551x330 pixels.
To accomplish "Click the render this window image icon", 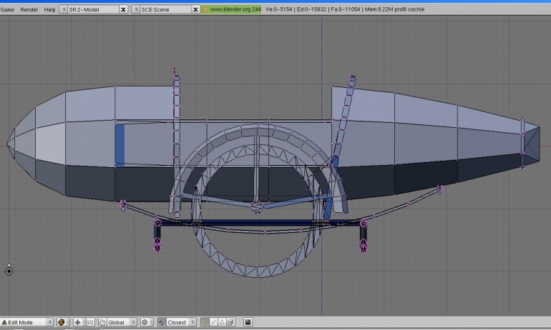I will point(248,322).
